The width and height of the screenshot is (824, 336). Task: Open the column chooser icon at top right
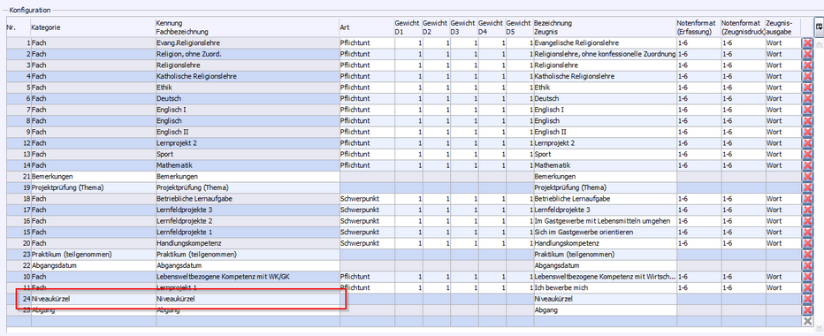point(819,27)
